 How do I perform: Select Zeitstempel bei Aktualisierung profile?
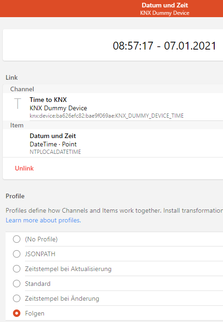(x=17, y=269)
